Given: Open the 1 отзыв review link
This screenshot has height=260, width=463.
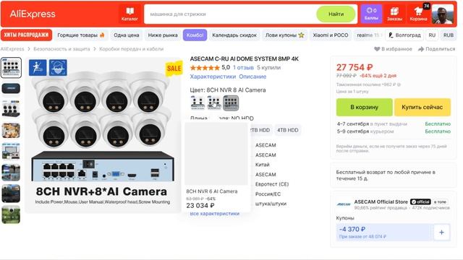Looking at the screenshot, I should tap(243, 67).
